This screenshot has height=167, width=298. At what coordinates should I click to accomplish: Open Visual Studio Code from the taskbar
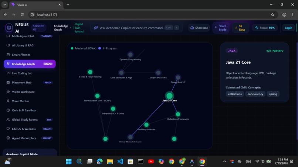[x=120, y=161]
